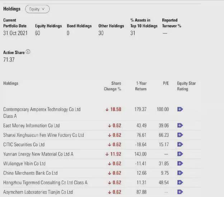Image resolution: width=224 pixels, height=197 pixels.
Task: Click the 179.37 one-year return value
Action: pyautogui.click(x=140, y=109)
